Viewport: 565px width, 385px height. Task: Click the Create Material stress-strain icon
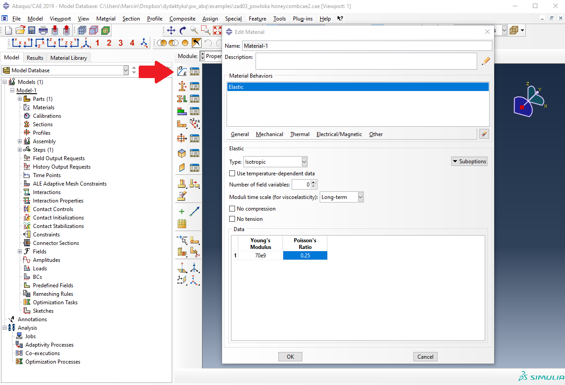coord(182,71)
